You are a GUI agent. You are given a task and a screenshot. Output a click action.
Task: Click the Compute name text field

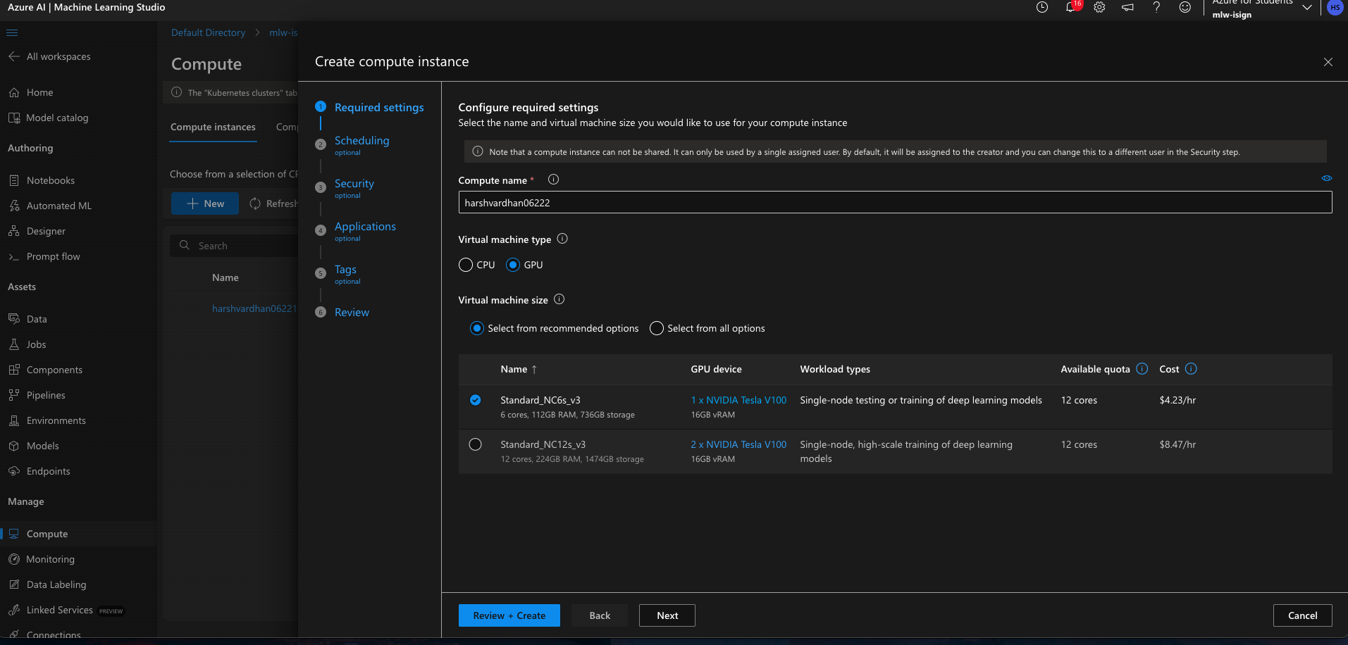coord(894,203)
